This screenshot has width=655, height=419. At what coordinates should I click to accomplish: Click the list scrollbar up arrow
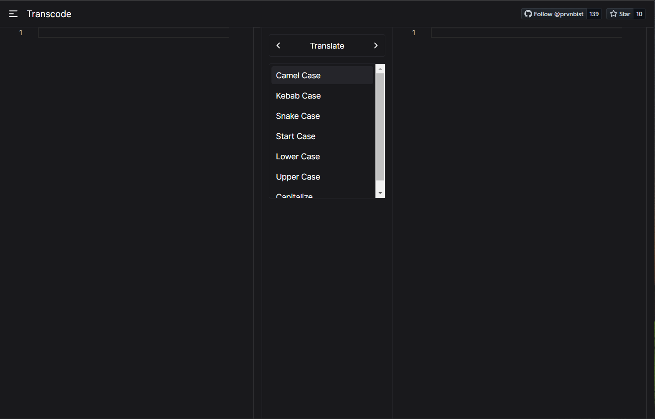380,69
